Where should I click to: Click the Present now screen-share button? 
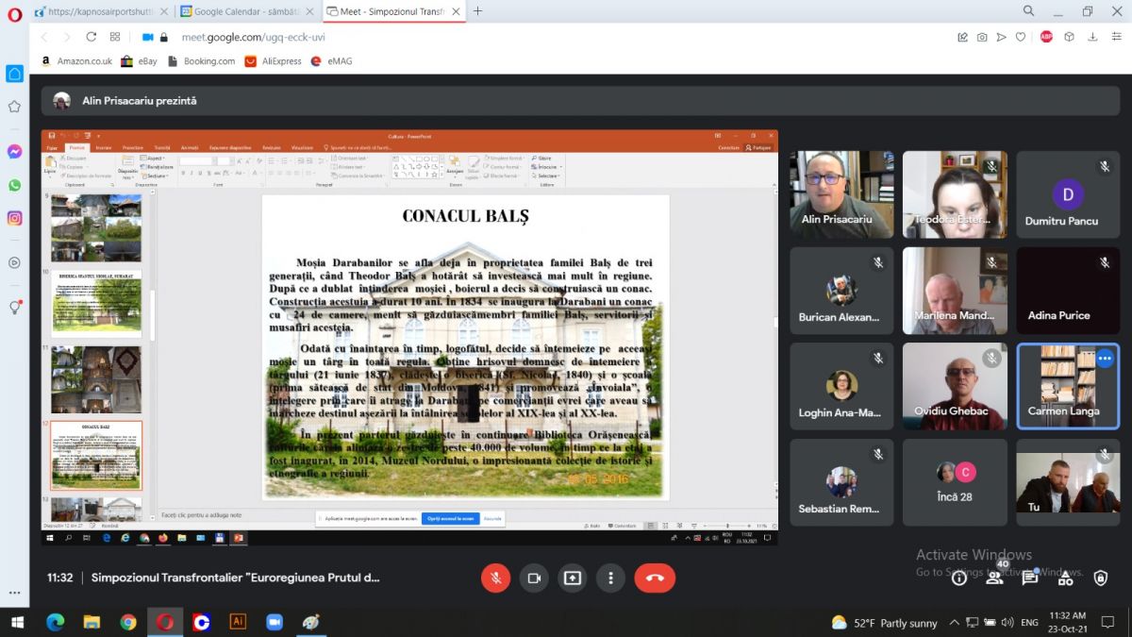point(573,578)
